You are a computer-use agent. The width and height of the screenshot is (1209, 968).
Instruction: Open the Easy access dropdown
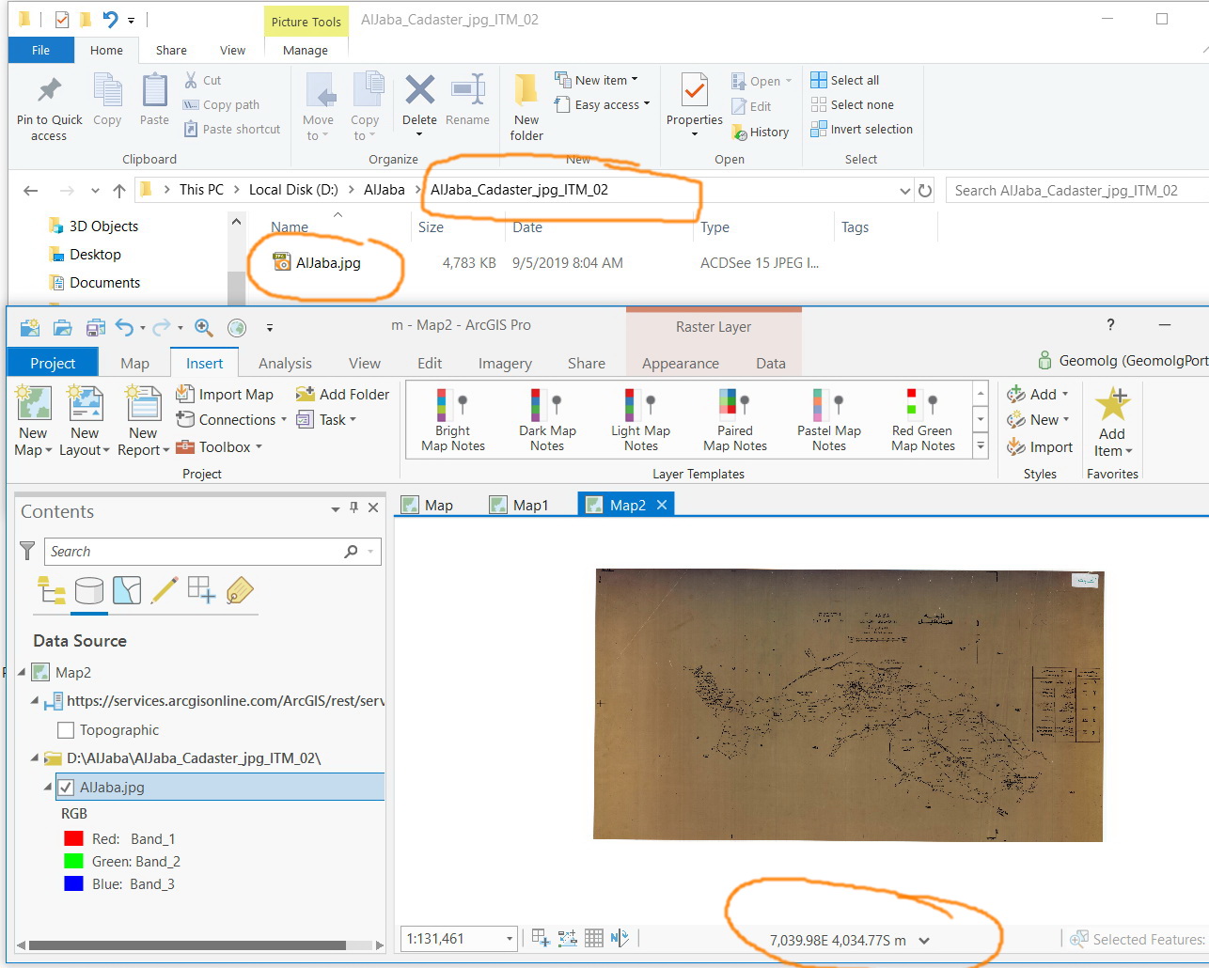[x=602, y=104]
